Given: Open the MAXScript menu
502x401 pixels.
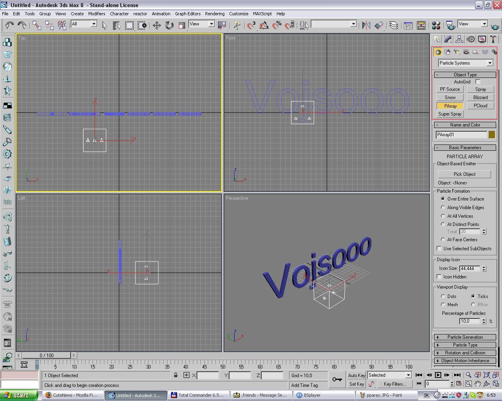Looking at the screenshot, I should pyautogui.click(x=262, y=14).
